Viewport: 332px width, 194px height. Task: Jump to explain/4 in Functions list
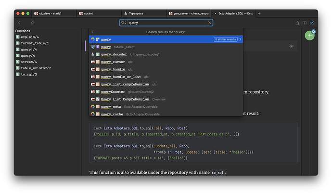30,37
